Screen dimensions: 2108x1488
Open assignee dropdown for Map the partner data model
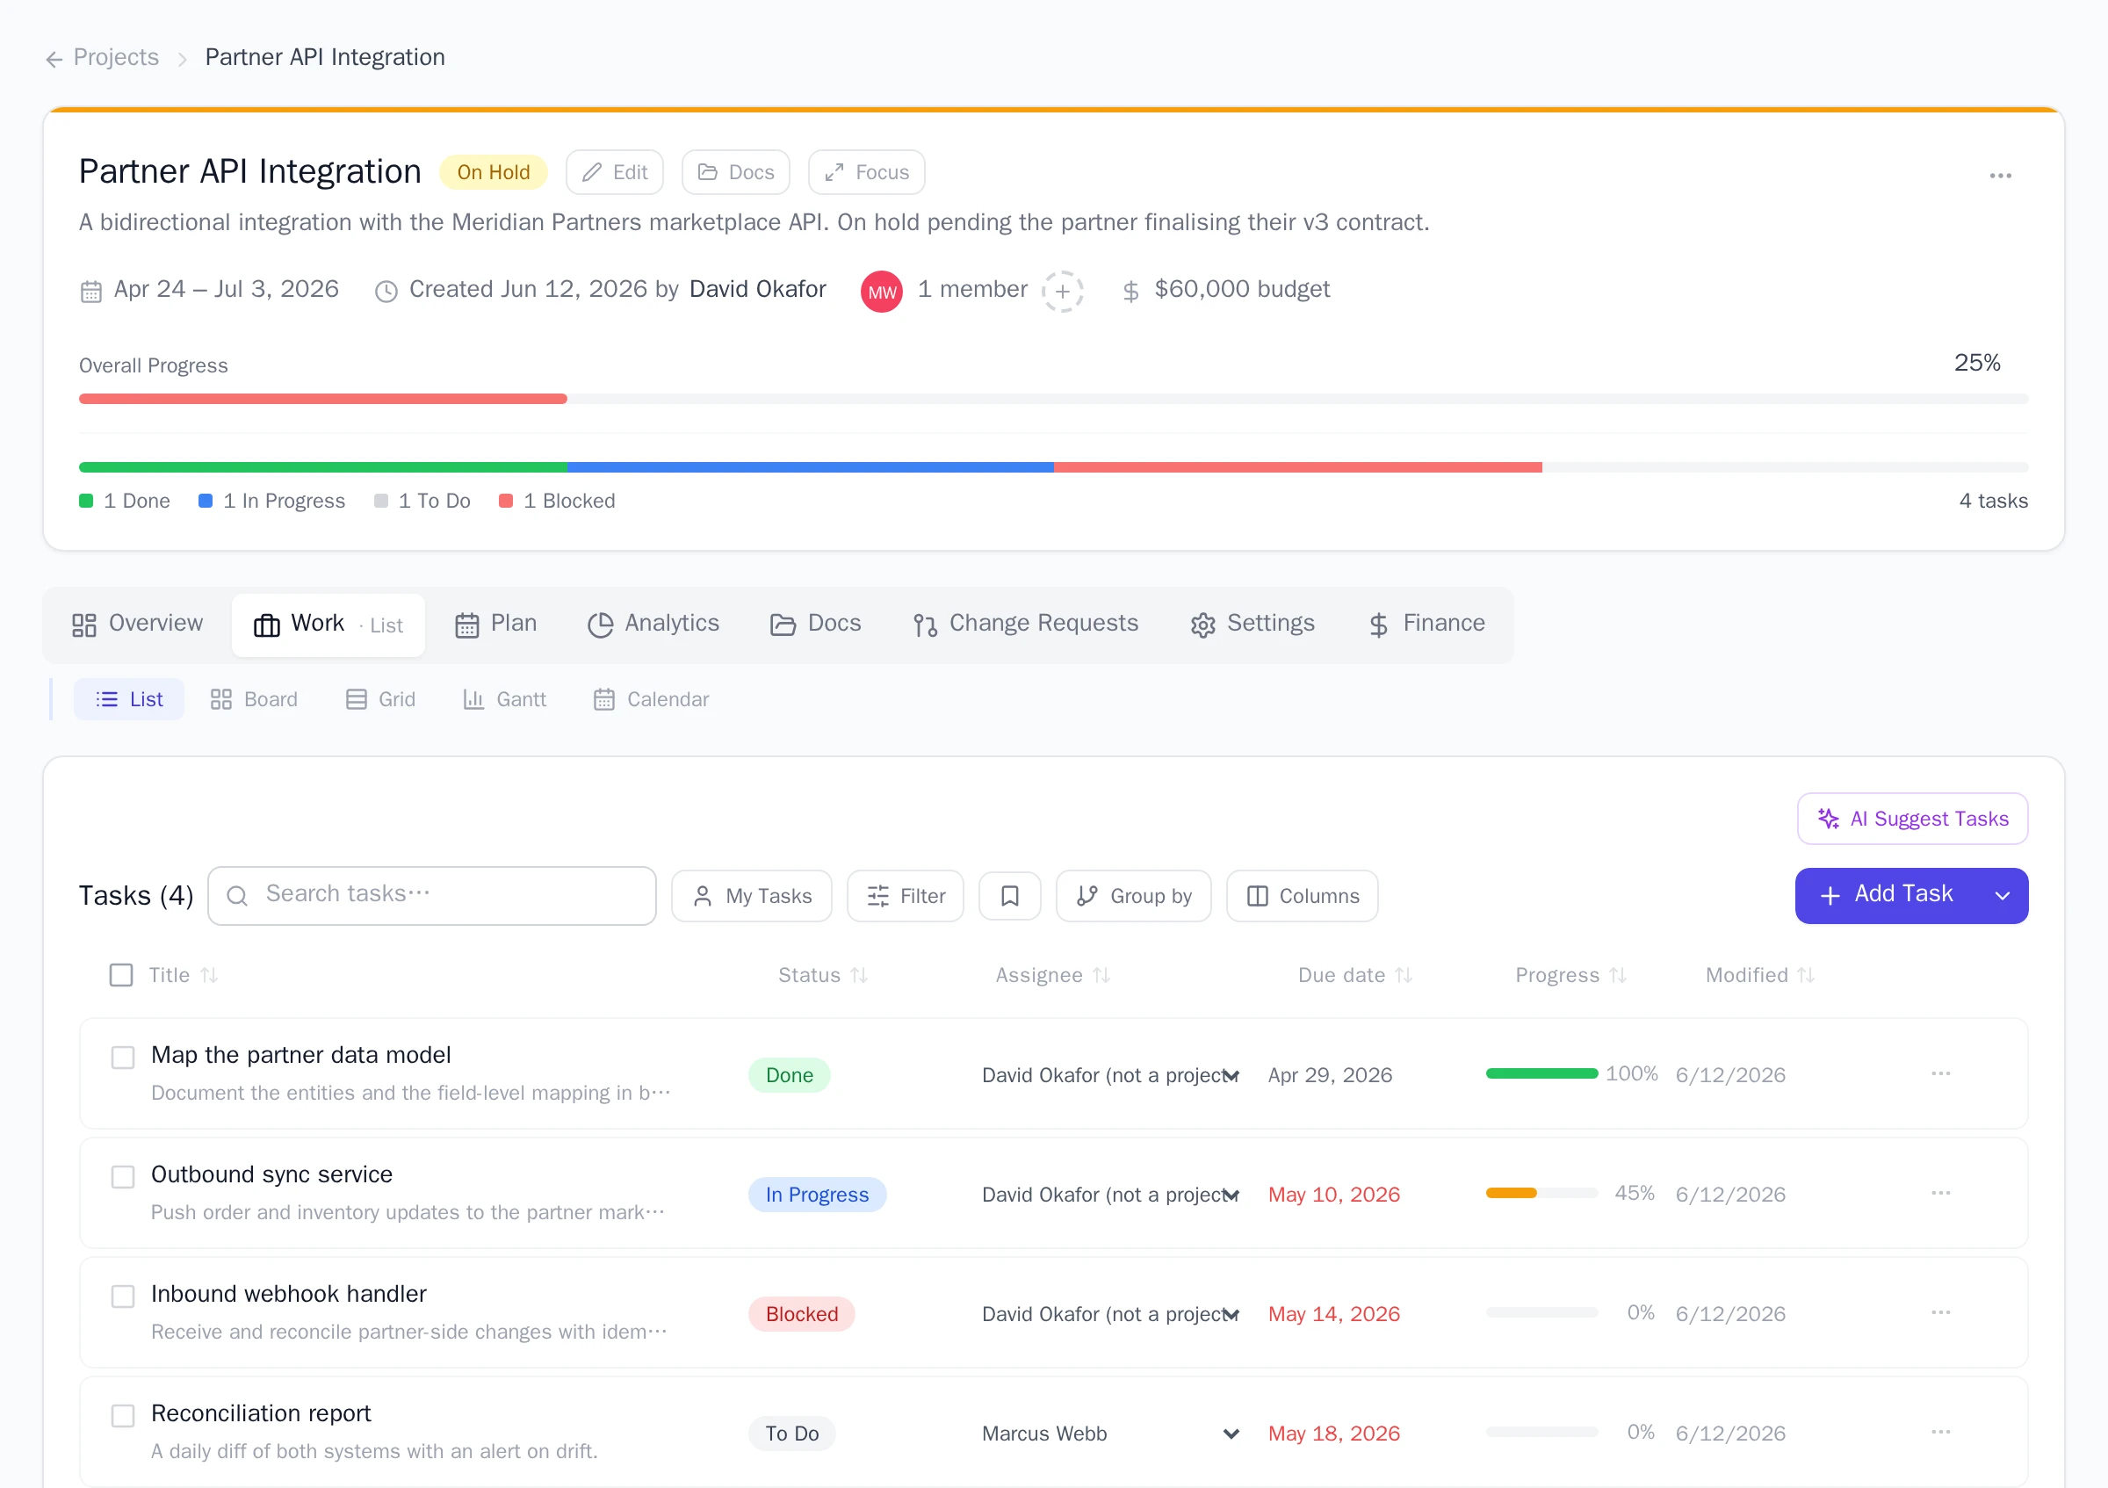pos(1111,1075)
